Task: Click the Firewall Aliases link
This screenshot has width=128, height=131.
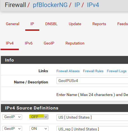Action: coord(68,71)
